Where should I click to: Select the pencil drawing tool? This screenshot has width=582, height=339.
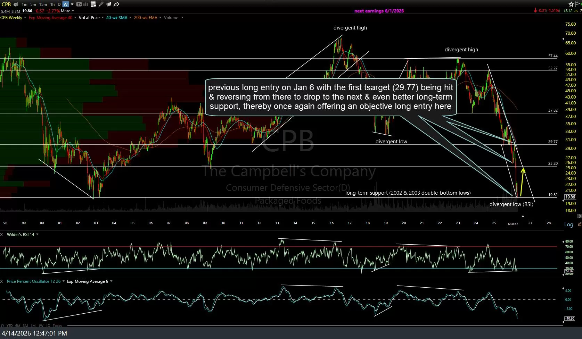pos(101,4)
